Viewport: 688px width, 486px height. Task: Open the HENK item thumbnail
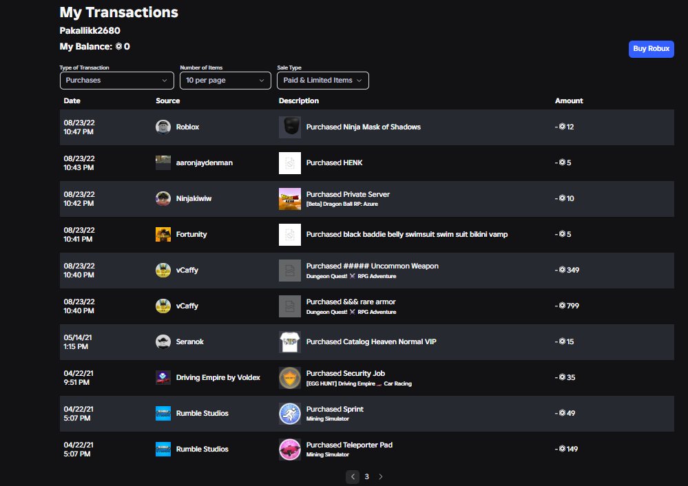coord(289,163)
